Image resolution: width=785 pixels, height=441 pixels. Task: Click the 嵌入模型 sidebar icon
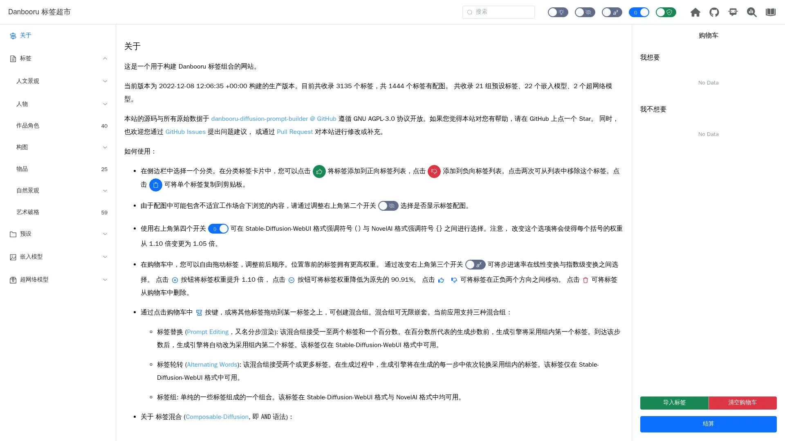13,257
